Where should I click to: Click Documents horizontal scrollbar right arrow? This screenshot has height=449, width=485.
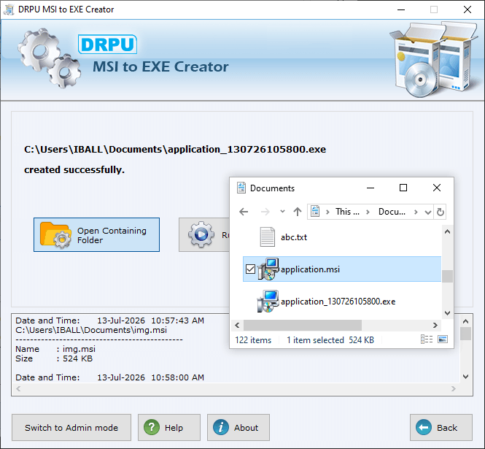[x=435, y=325]
